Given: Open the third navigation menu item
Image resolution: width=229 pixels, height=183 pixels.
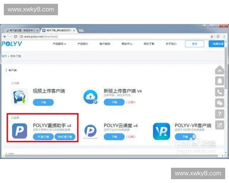Looking at the screenshot, I should (x=105, y=44).
